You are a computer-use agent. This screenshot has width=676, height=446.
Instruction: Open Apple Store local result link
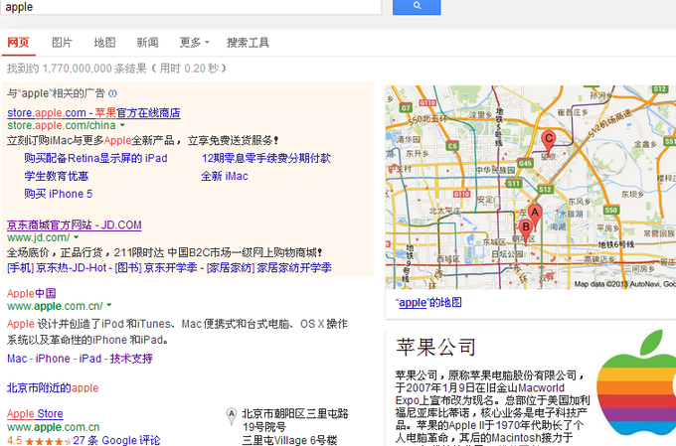pos(35,413)
